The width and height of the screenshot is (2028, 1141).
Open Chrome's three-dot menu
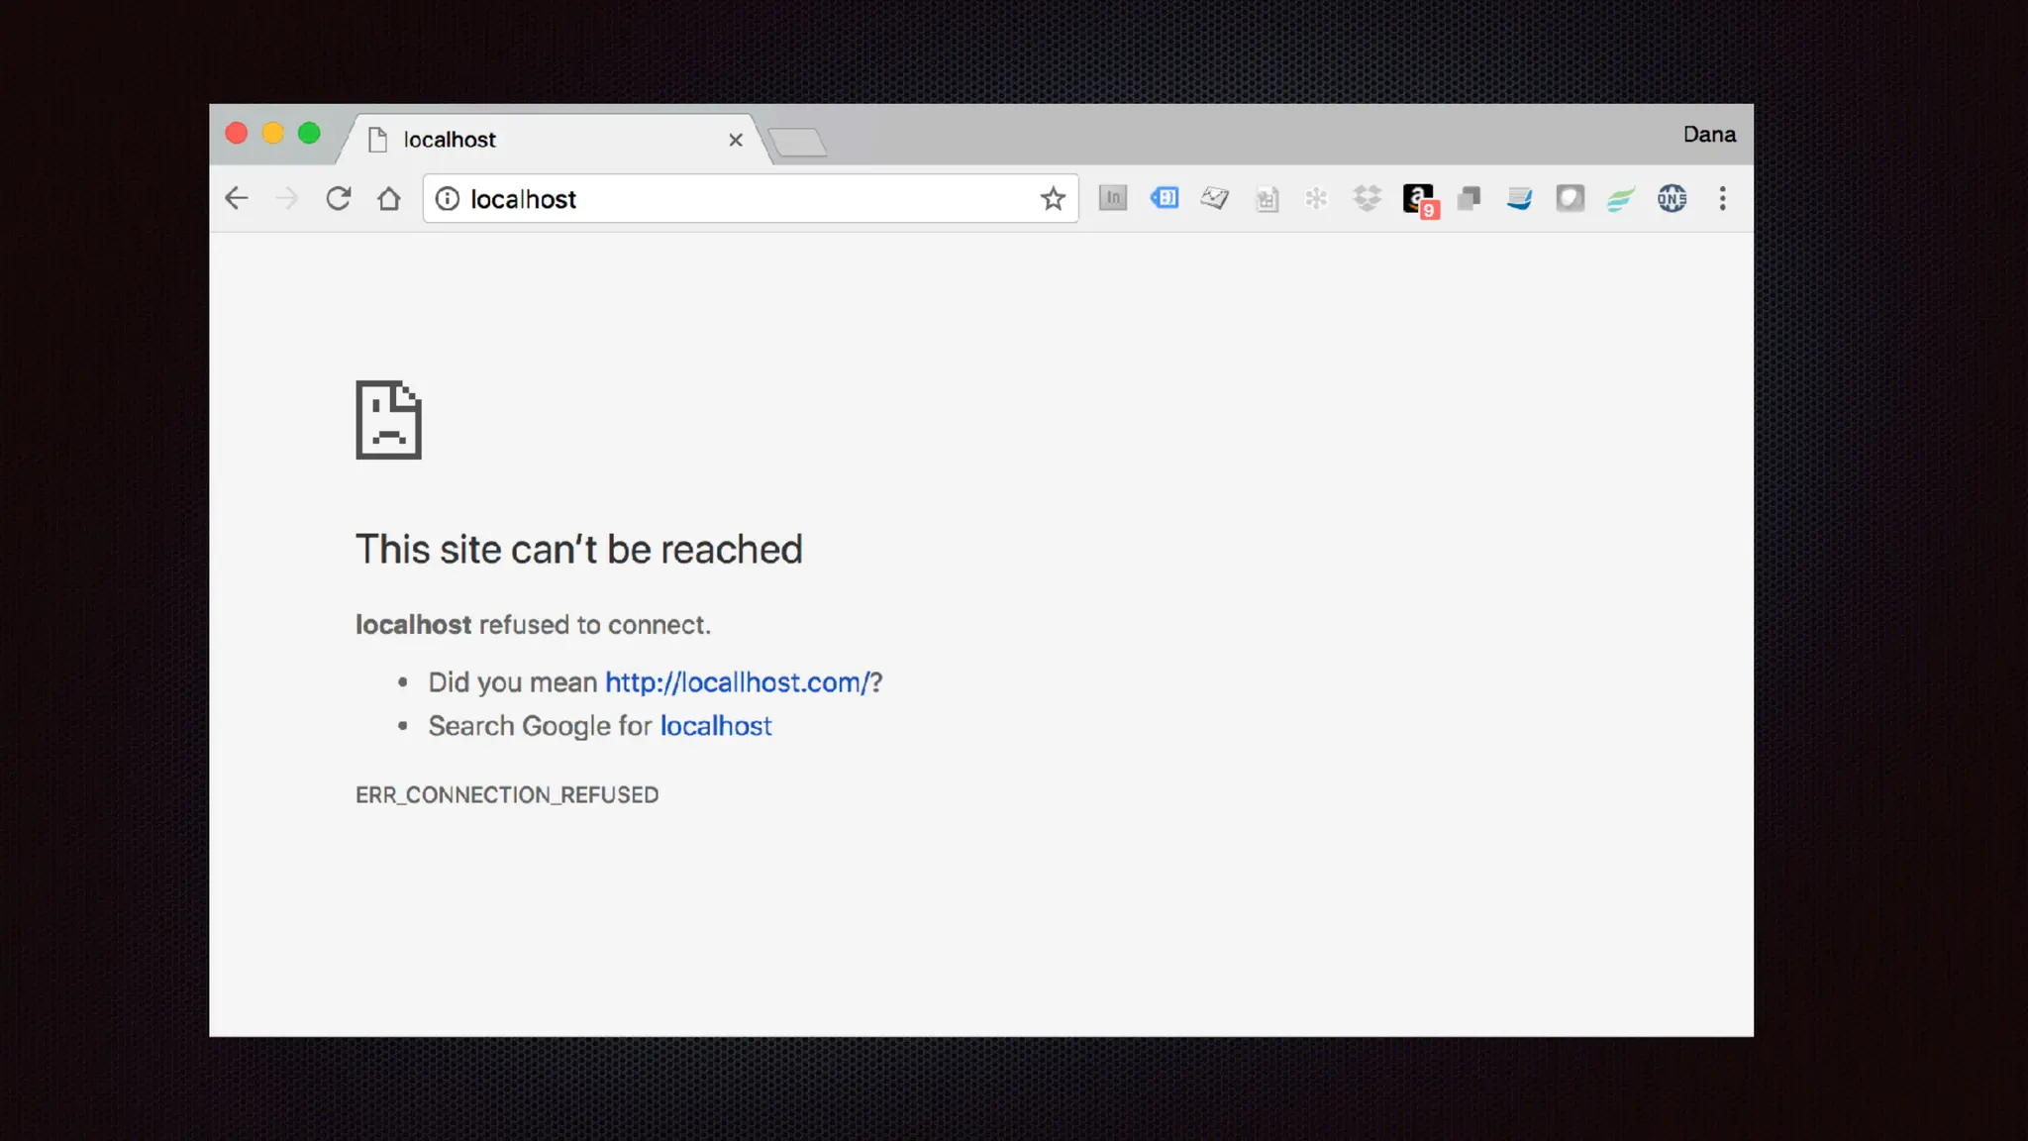pos(1723,199)
